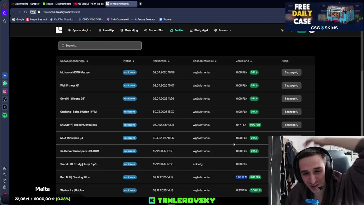Open the CSGO-SKINS.COM bookmark
364x205 pixels.
[91, 19]
